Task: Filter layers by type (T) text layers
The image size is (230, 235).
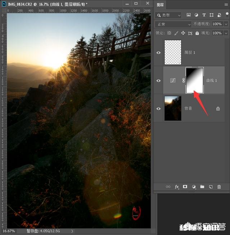Action: [x=204, y=15]
